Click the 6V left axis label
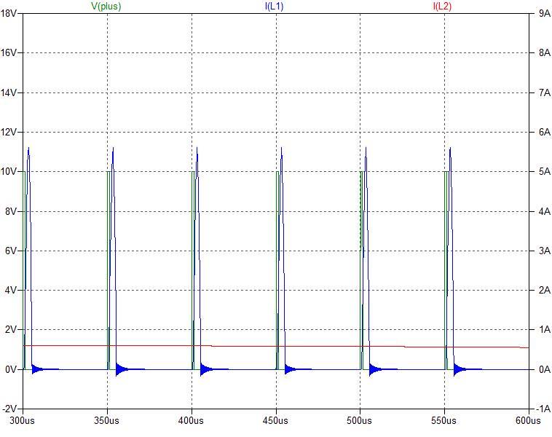This screenshot has width=552, height=437. (11, 251)
